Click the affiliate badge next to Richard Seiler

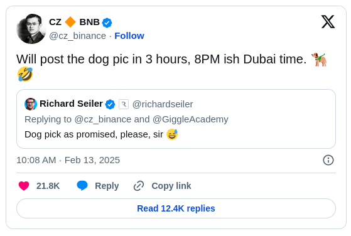(x=124, y=104)
